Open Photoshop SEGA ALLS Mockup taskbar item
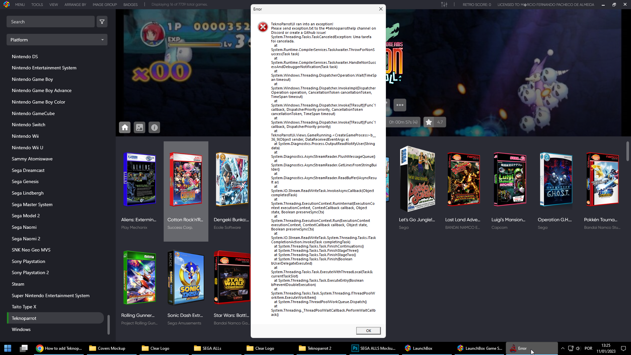Viewport: 631px width, 355px height. click(374, 348)
